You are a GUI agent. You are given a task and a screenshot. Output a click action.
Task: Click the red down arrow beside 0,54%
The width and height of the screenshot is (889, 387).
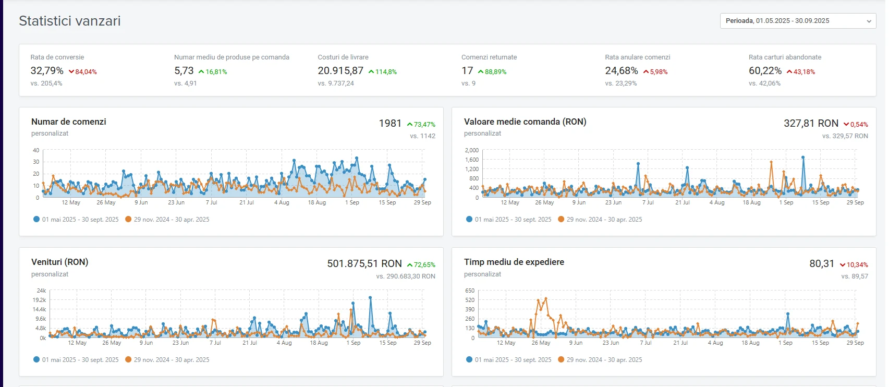coord(846,125)
